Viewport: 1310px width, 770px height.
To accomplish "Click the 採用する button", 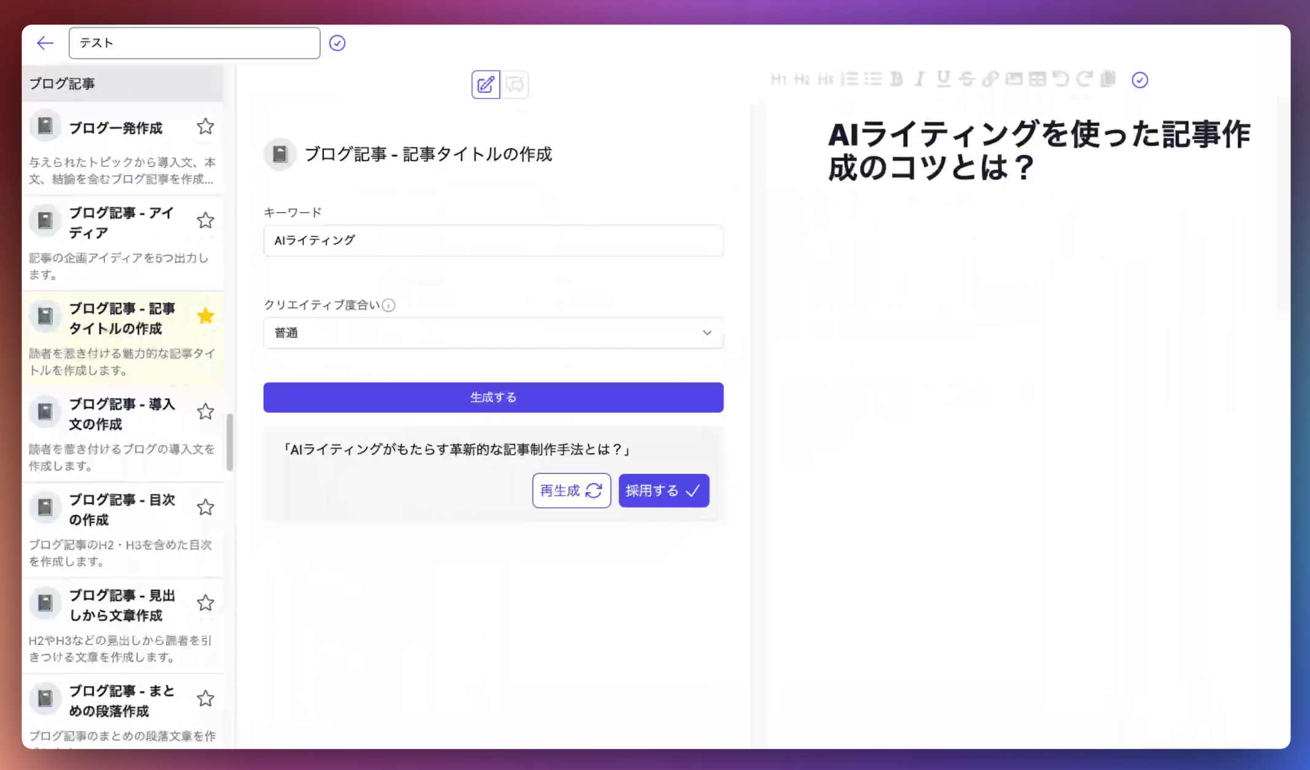I will (664, 490).
